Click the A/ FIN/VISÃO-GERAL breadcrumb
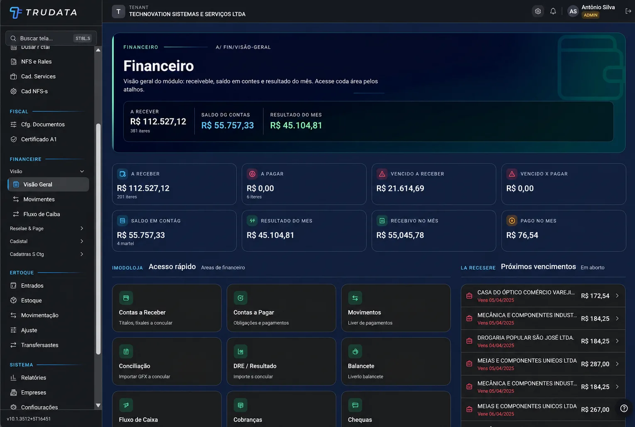The image size is (635, 427). pos(243,47)
